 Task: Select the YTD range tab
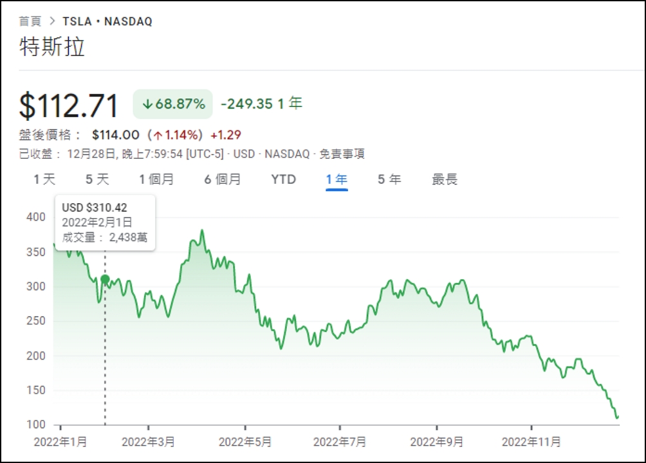pyautogui.click(x=284, y=179)
